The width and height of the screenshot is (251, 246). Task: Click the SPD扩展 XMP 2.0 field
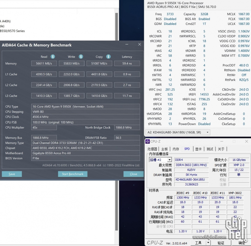[239, 165]
